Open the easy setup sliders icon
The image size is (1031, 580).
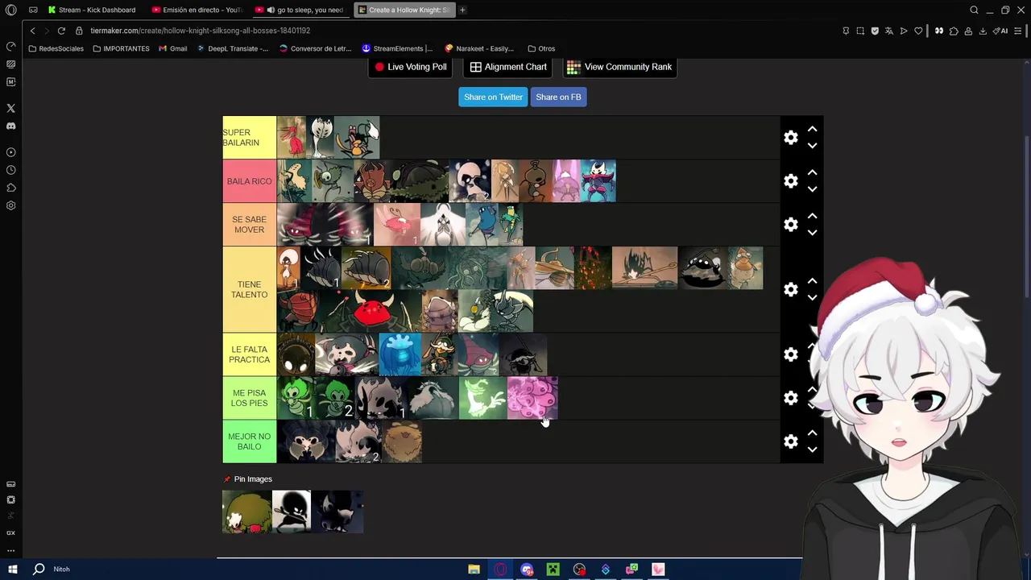[x=1019, y=31]
